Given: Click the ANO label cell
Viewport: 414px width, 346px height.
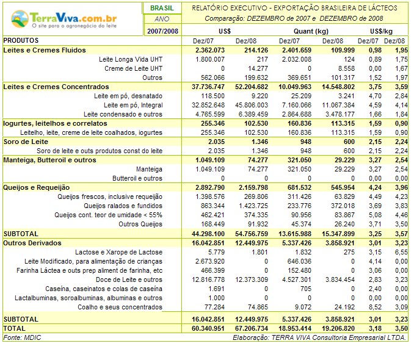Looking at the screenshot, I should click(x=162, y=19).
